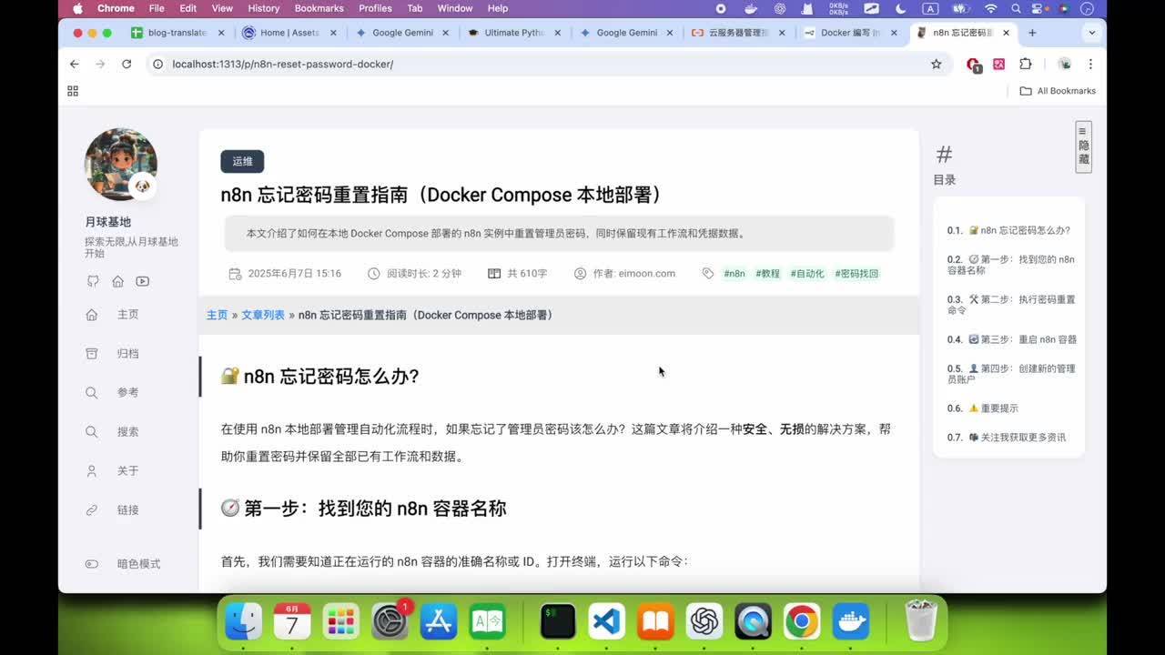1165x655 pixels.
Task: Launch ChatGPT from the Dock
Action: point(704,622)
